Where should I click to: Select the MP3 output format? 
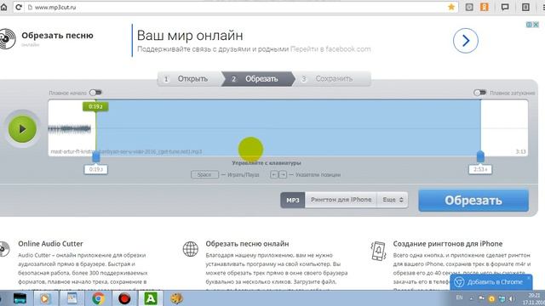[x=293, y=200]
